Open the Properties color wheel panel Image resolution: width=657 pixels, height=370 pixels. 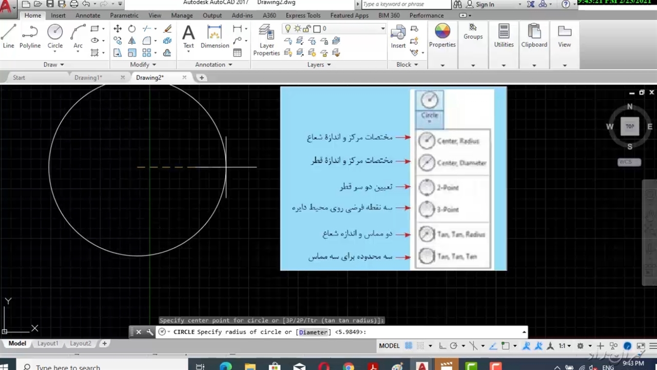coord(442,36)
